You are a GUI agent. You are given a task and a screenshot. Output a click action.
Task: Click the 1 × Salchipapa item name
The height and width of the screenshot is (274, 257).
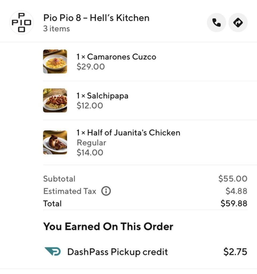point(102,96)
